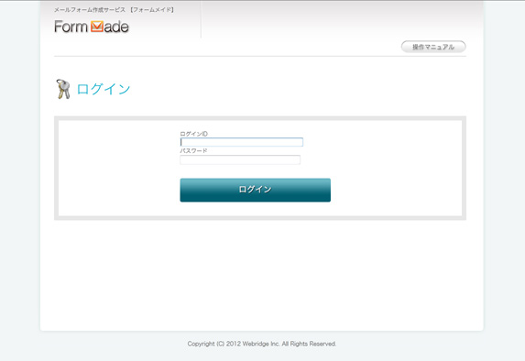Click the "ade" letters in the logo
Viewport: 525px width, 361px height.
click(x=116, y=27)
